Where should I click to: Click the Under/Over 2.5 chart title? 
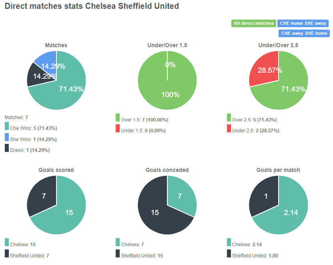[279, 45]
